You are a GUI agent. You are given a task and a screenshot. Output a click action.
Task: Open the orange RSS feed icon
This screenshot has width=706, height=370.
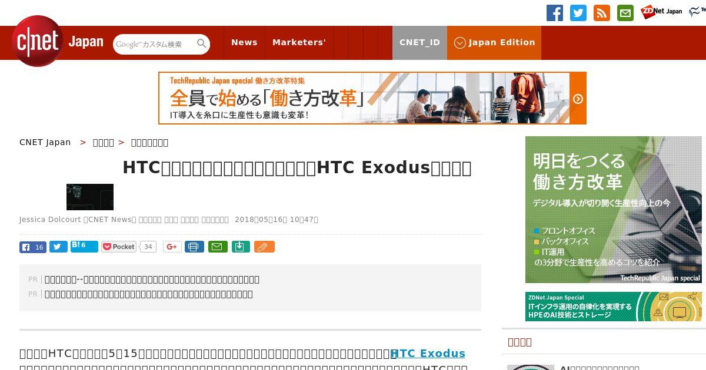pyautogui.click(x=602, y=13)
